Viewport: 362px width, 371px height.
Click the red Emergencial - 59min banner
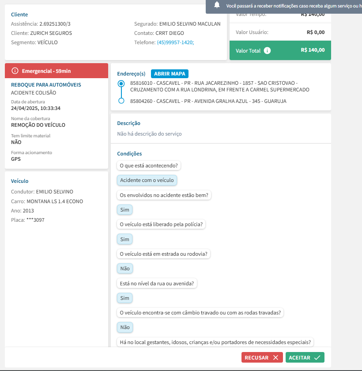tap(57, 71)
